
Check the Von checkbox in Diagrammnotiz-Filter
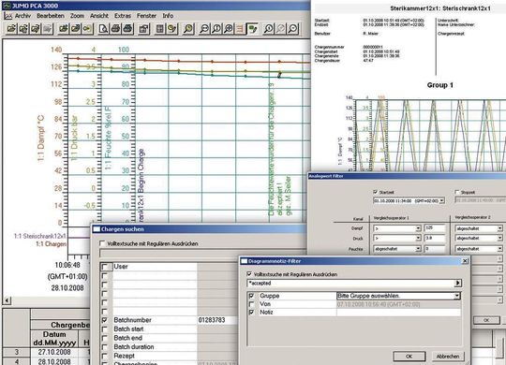pyautogui.click(x=251, y=304)
